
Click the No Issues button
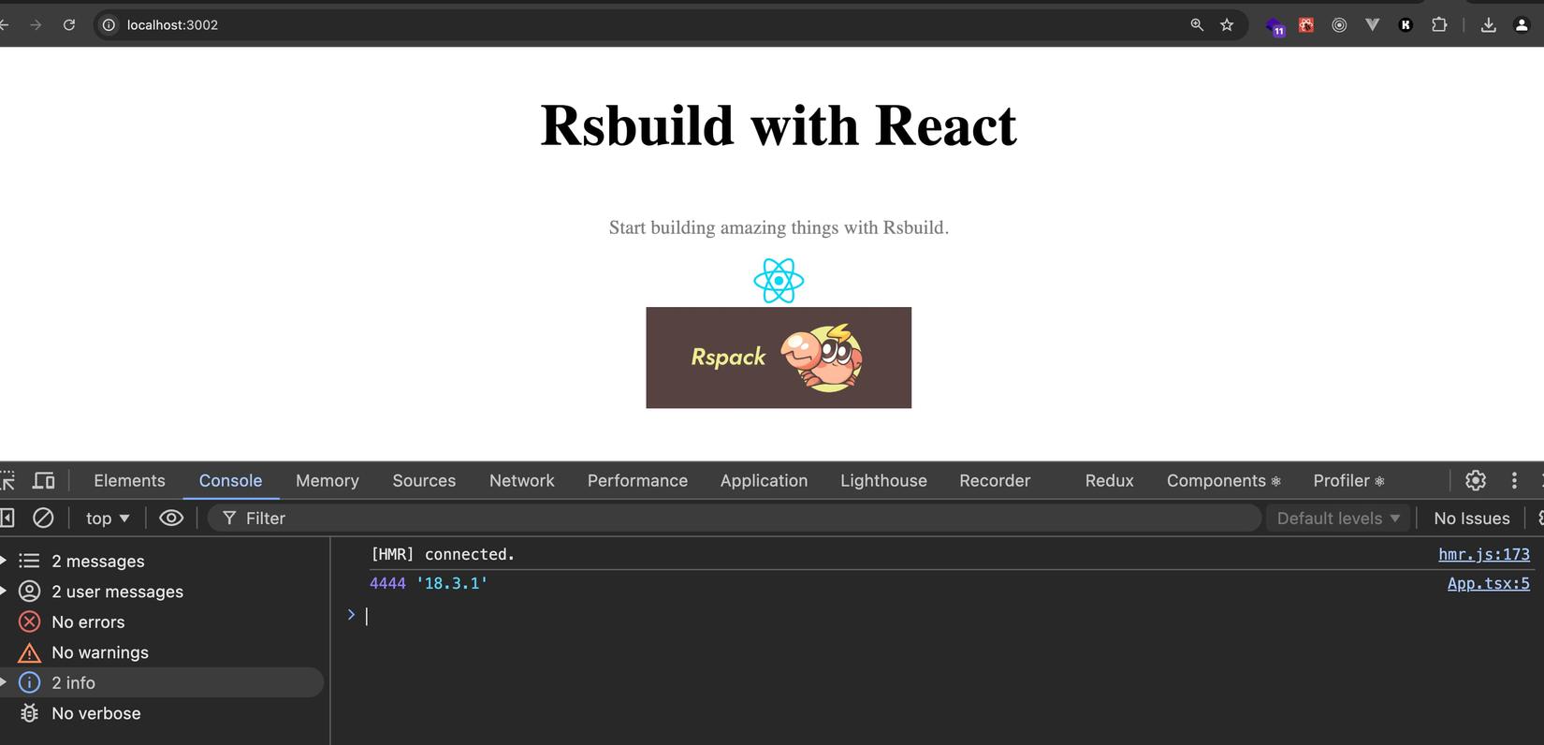[x=1472, y=519]
